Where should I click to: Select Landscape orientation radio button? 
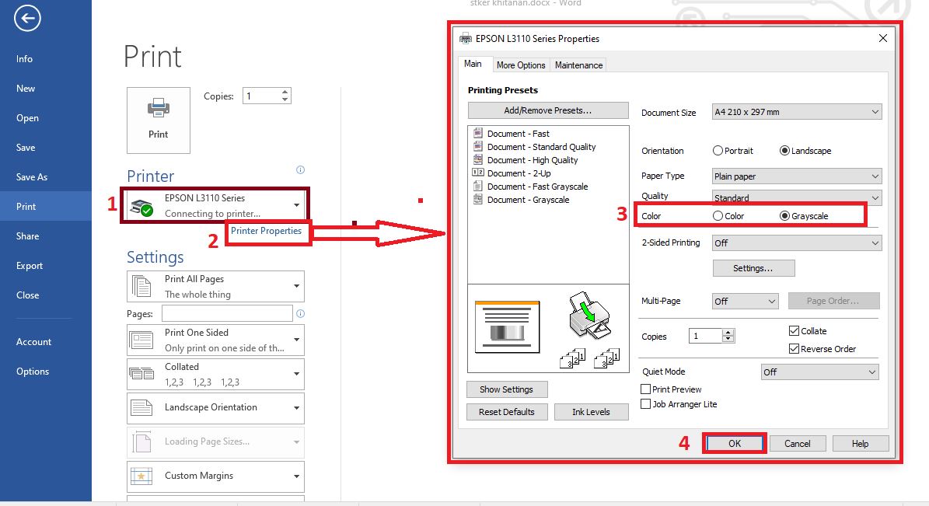[x=784, y=151]
